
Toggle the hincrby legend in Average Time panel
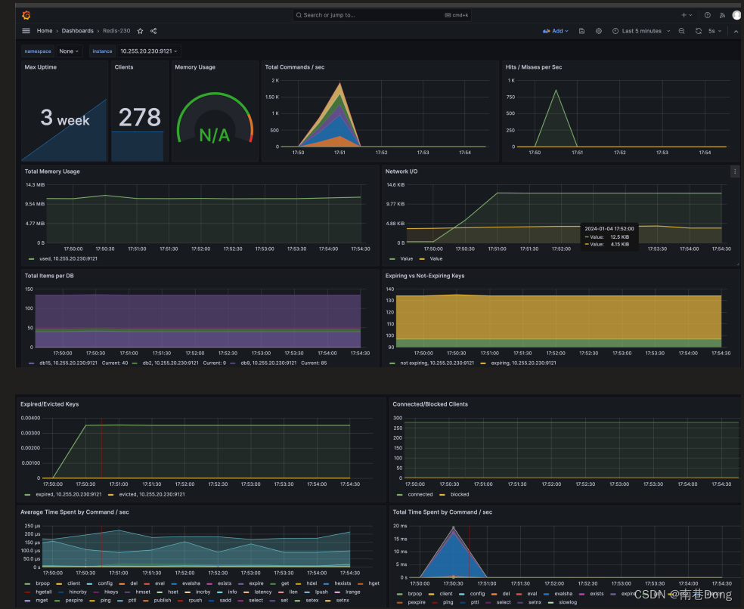(78, 592)
